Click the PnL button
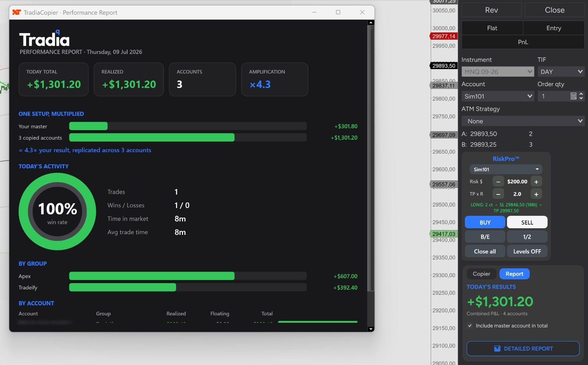This screenshot has height=365, width=588. click(523, 42)
